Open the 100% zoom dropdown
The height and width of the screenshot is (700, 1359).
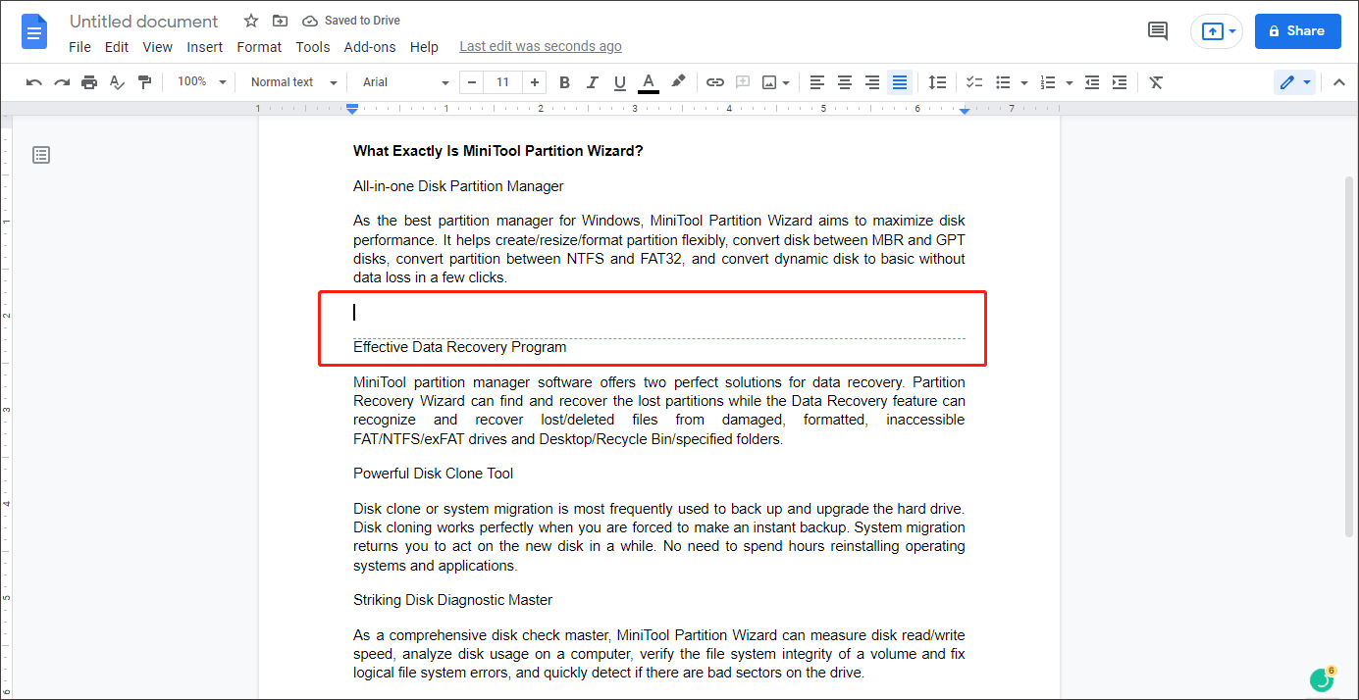(201, 82)
